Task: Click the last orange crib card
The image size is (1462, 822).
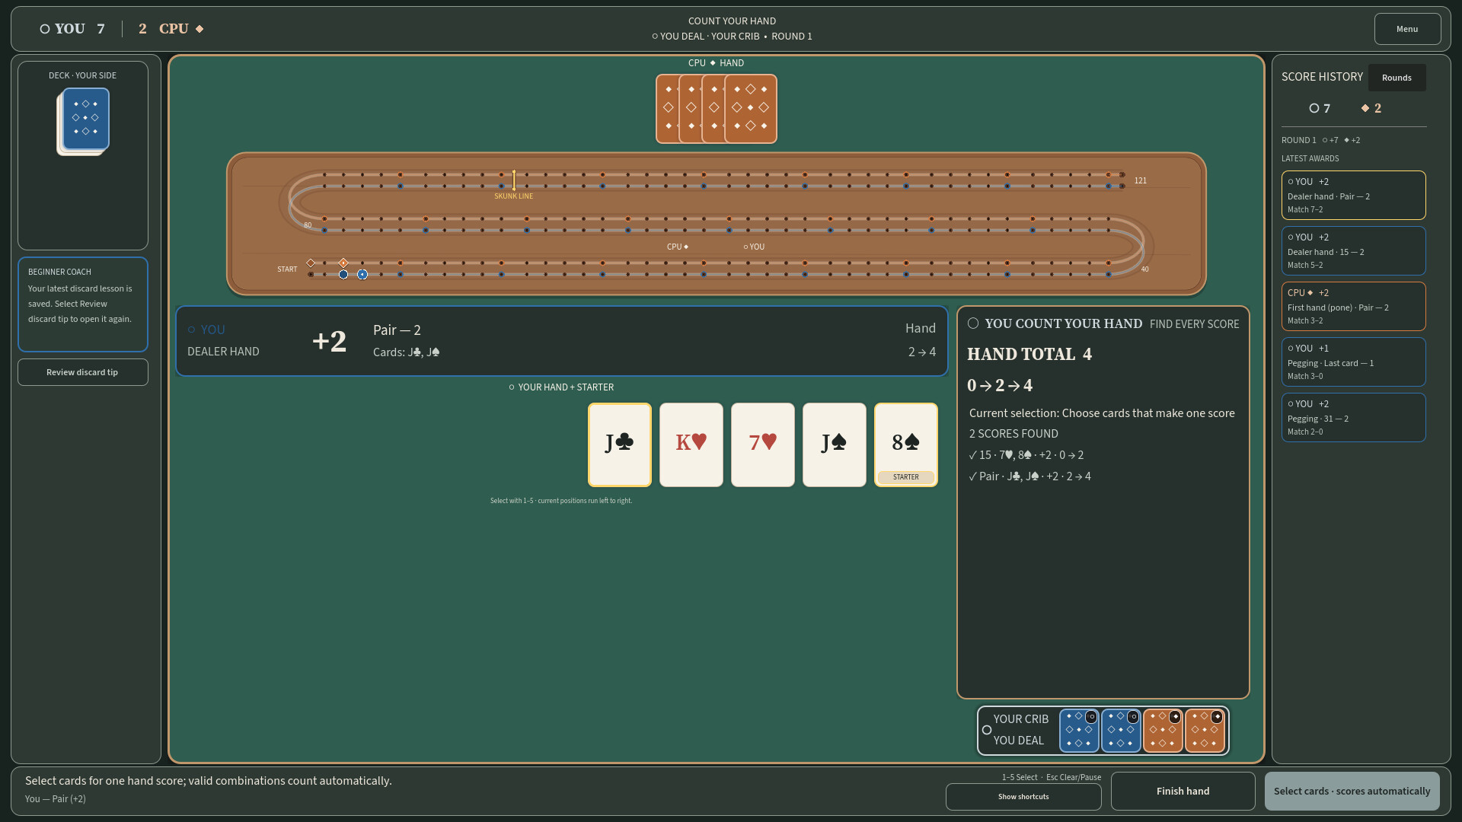Action: pyautogui.click(x=1205, y=731)
